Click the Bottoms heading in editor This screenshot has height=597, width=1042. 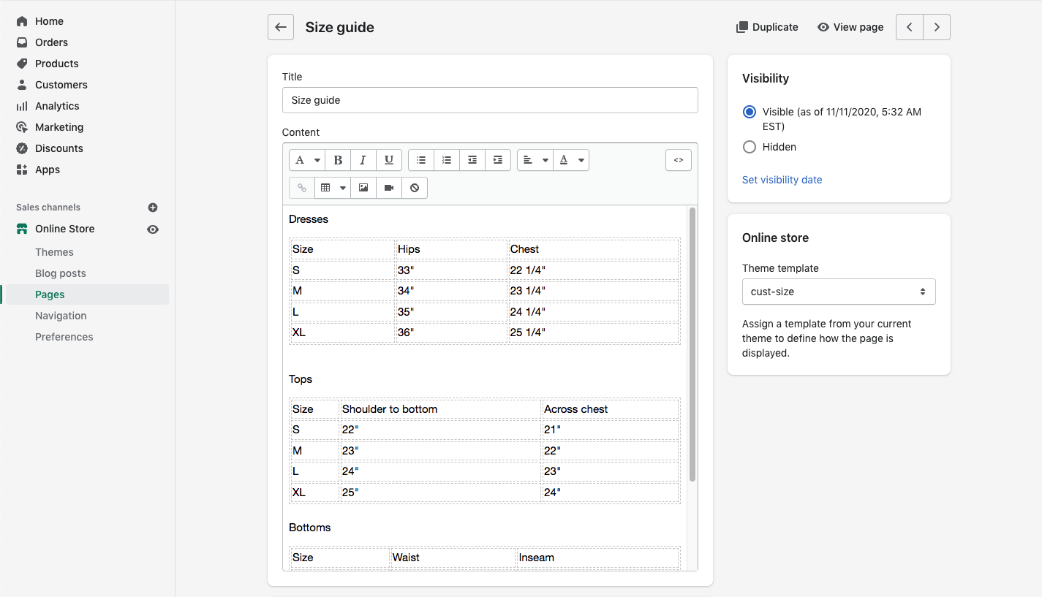pos(310,528)
